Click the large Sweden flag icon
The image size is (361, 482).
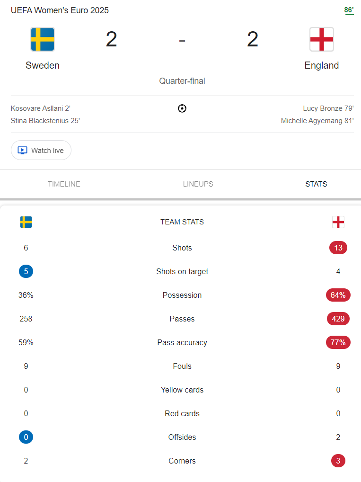point(43,39)
